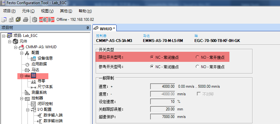Click the open project toolbar icon
Image resolution: width=280 pixels, height=124 pixels.
click(x=11, y=20)
